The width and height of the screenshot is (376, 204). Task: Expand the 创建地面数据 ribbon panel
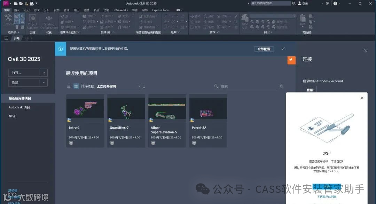click(x=70, y=32)
